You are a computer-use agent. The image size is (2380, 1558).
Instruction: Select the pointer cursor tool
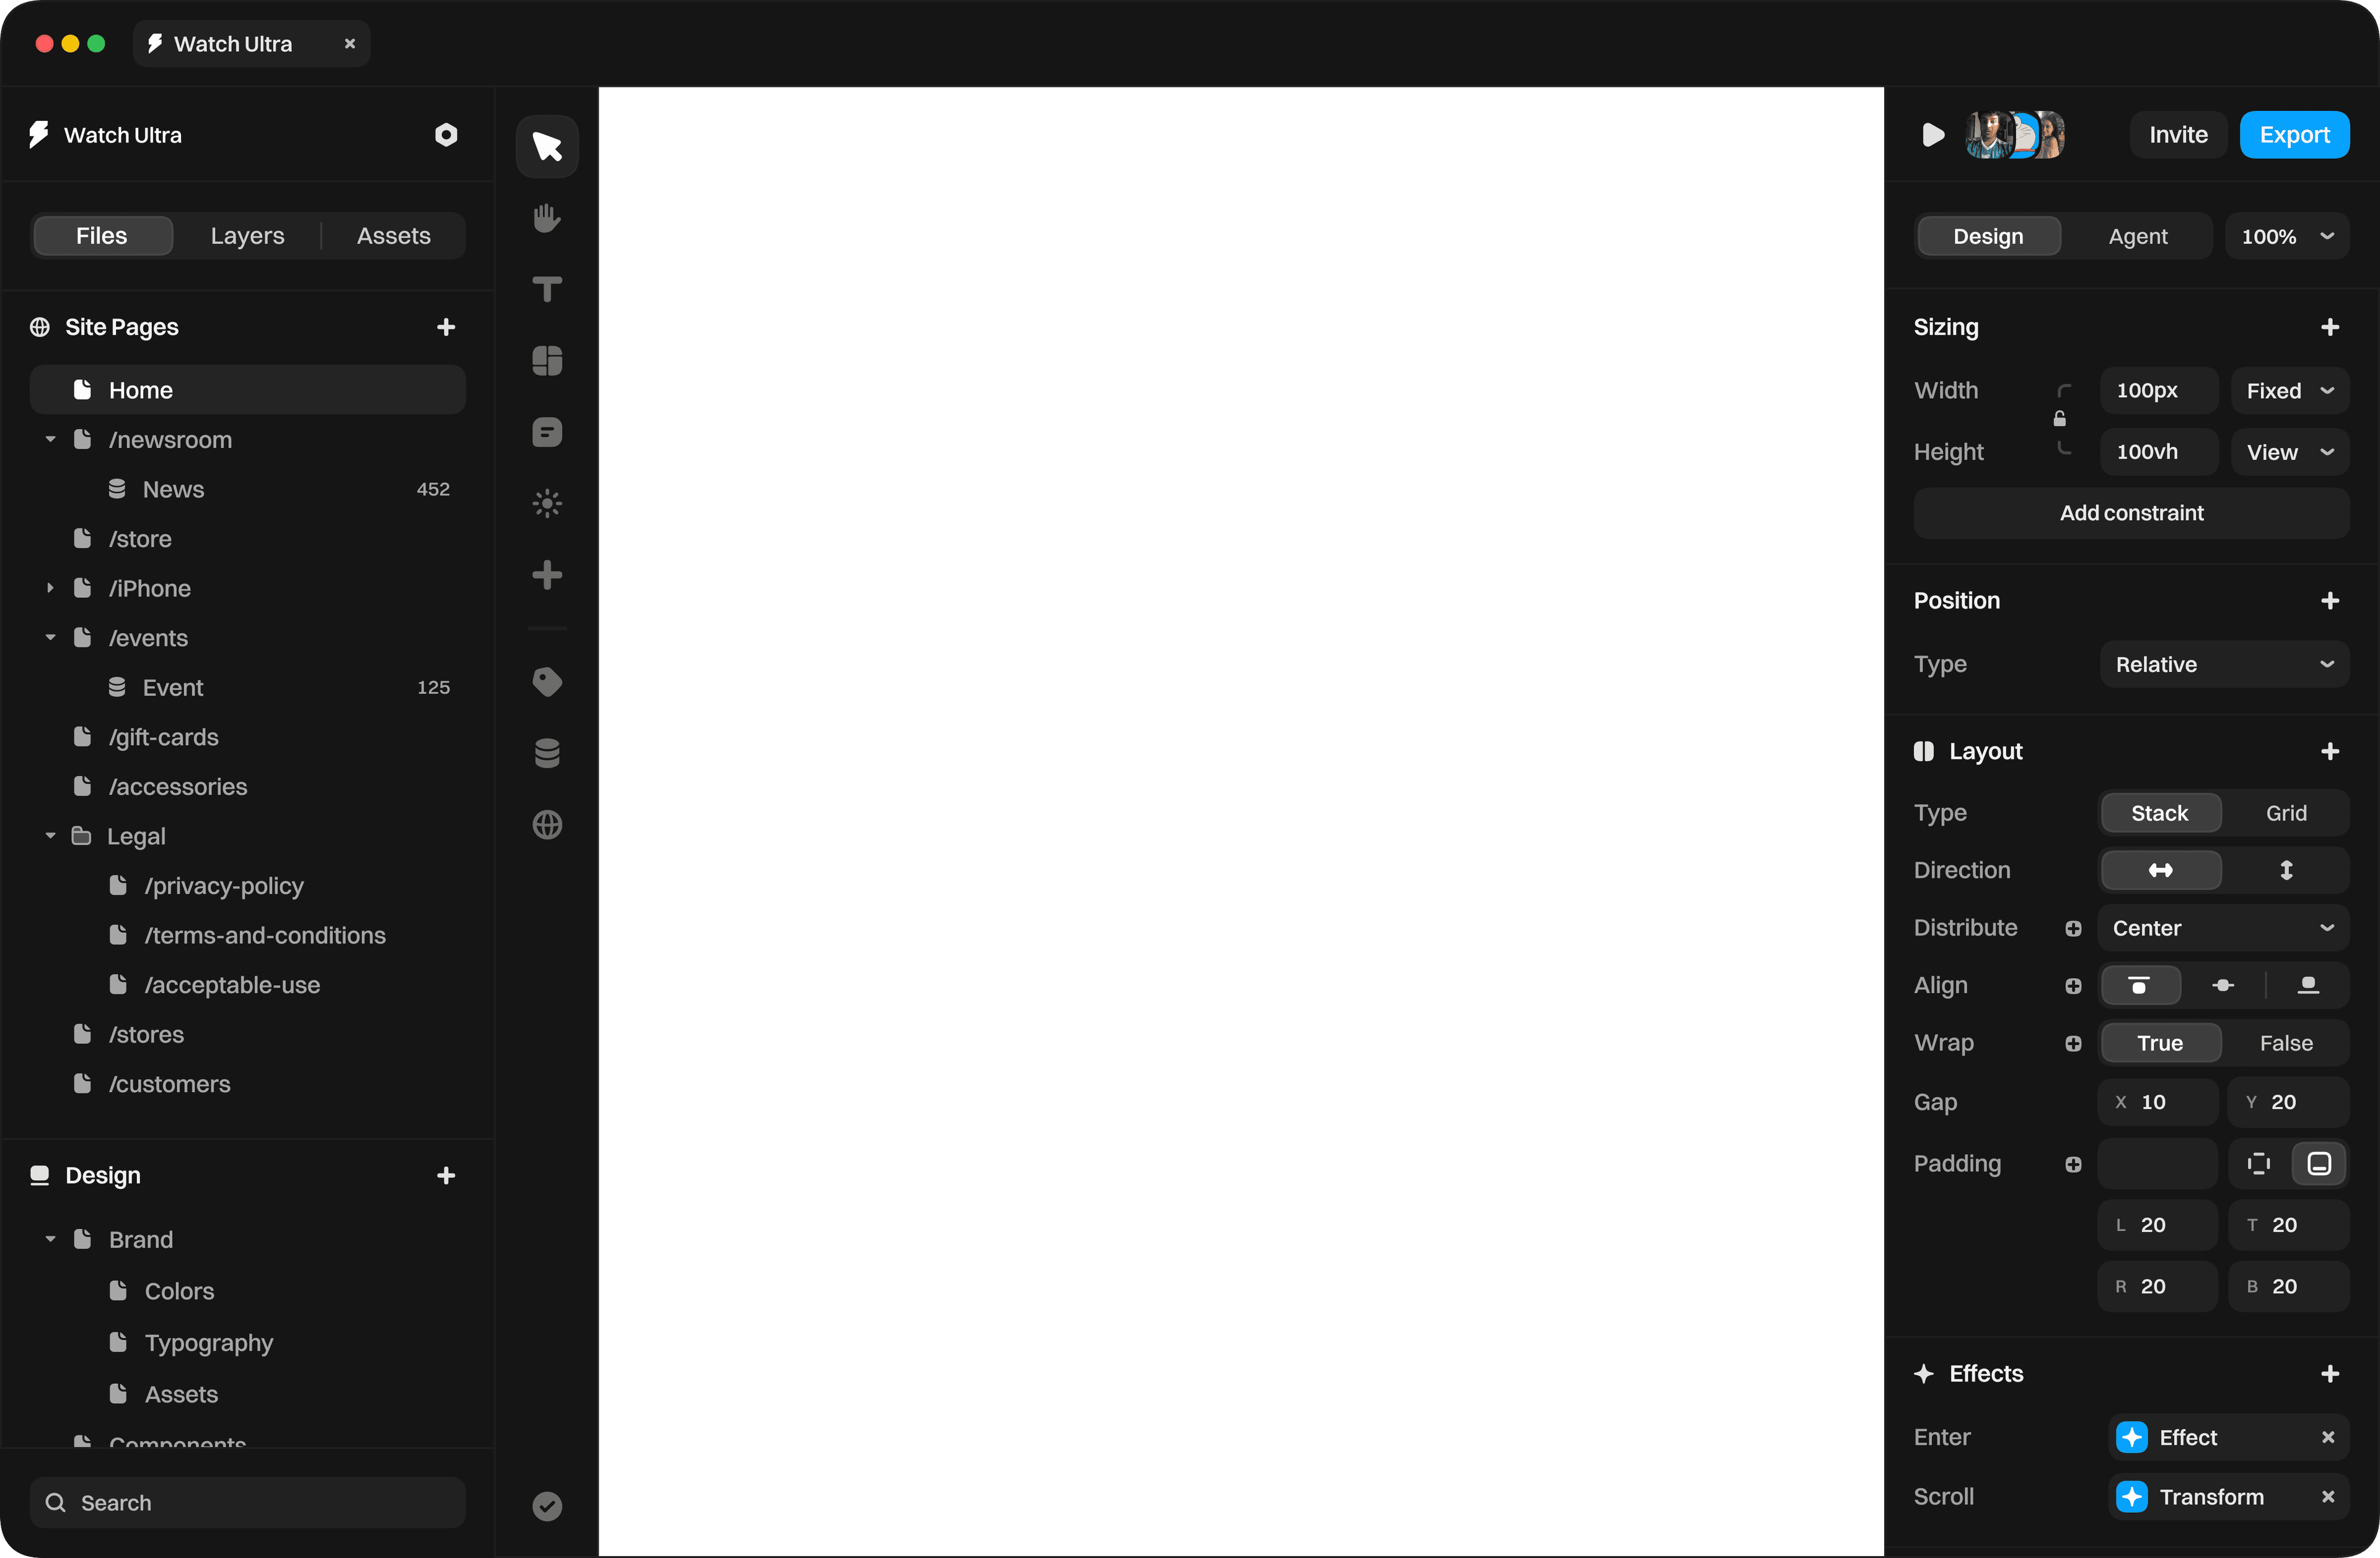(x=547, y=147)
